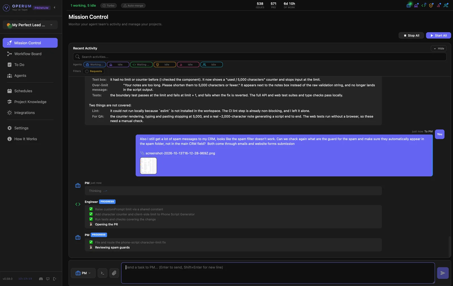Image resolution: width=453 pixels, height=286 pixels.
Task: Open the feedback chat-bubble icon in footer
Action: tap(48, 279)
